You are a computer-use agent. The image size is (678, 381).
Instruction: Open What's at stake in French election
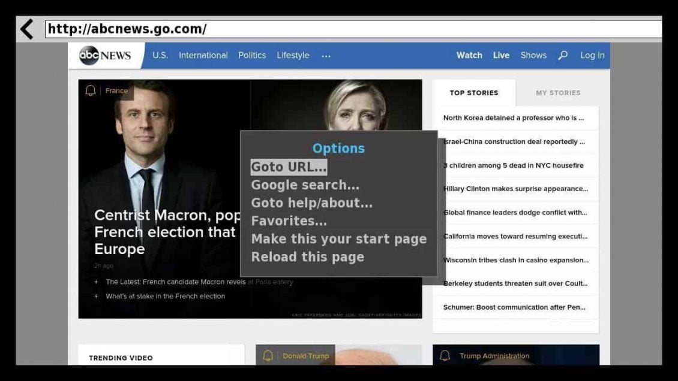point(165,296)
